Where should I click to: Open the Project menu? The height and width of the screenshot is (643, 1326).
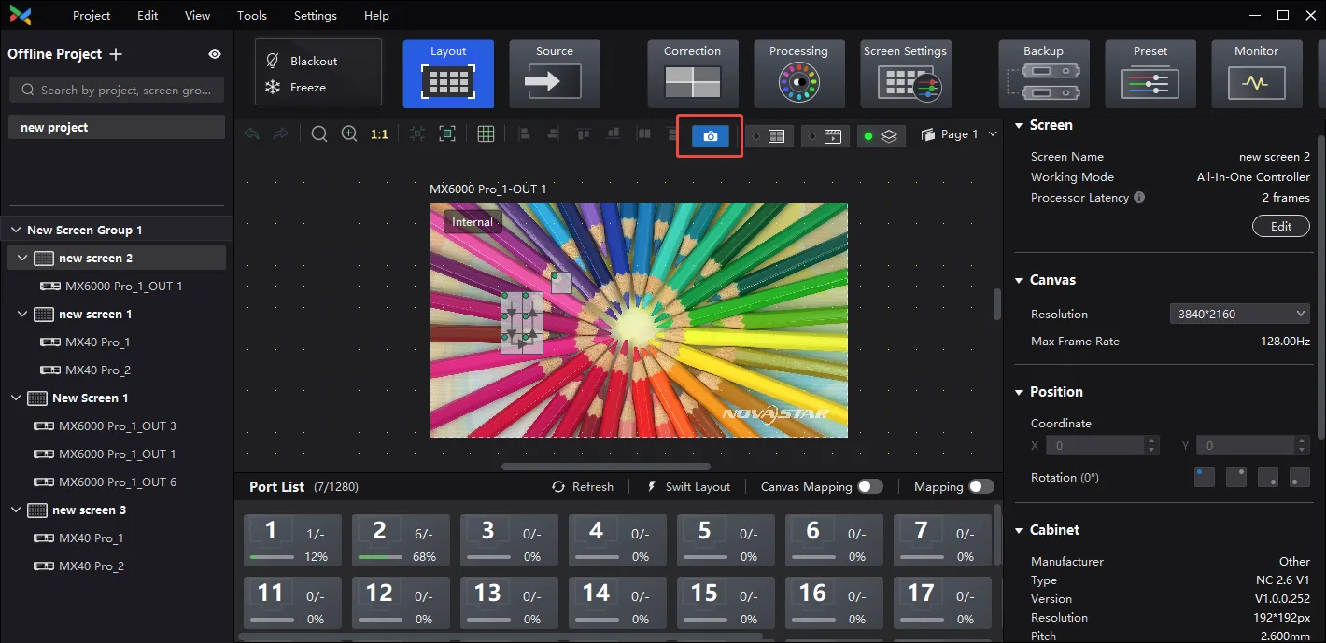pos(92,15)
